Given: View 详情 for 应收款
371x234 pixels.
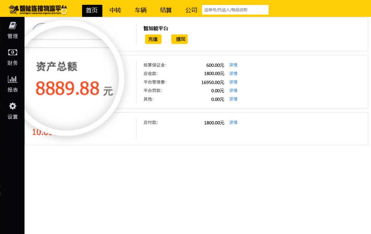Looking at the screenshot, I should pyautogui.click(x=233, y=73).
